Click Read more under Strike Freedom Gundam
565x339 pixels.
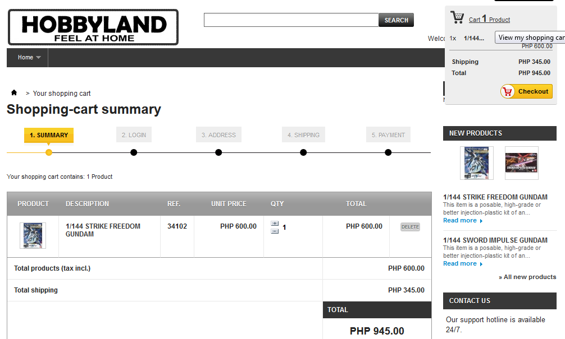463,220
